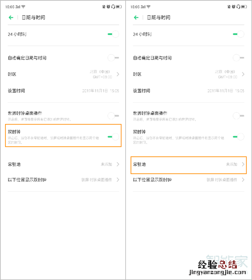This screenshot has height=280, width=252.
Task: Tap the alarm clock icon in left status bar
Action: point(108,7)
